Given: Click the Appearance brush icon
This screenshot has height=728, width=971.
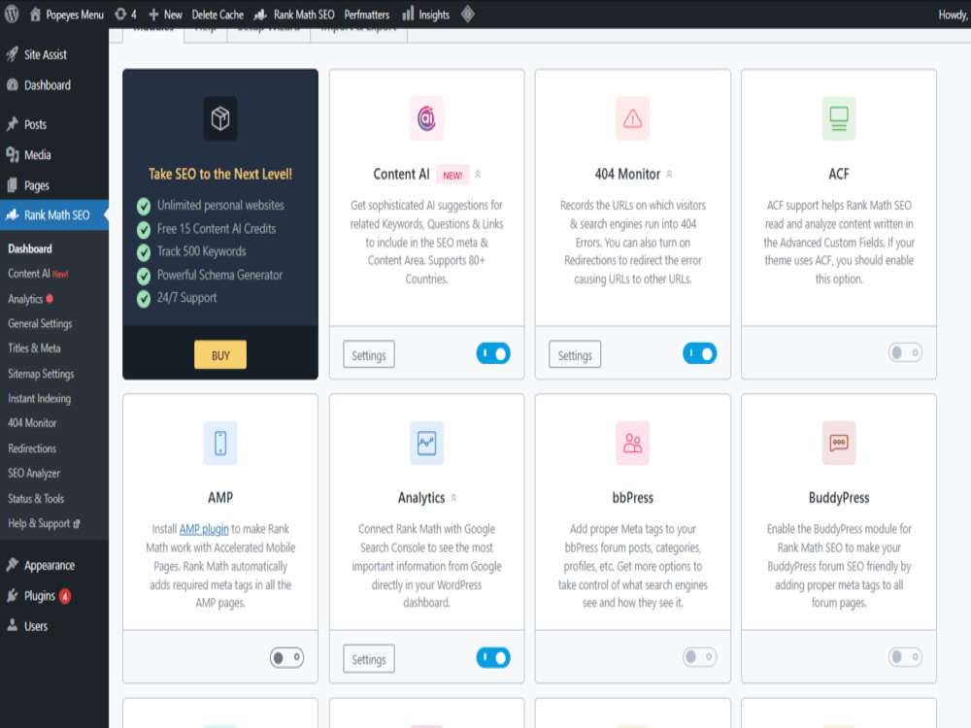Looking at the screenshot, I should (x=12, y=565).
